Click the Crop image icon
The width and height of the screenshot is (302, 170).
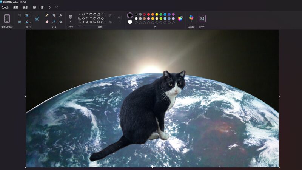pyautogui.click(x=20, y=15)
